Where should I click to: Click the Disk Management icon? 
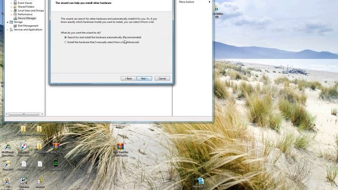coord(15,26)
